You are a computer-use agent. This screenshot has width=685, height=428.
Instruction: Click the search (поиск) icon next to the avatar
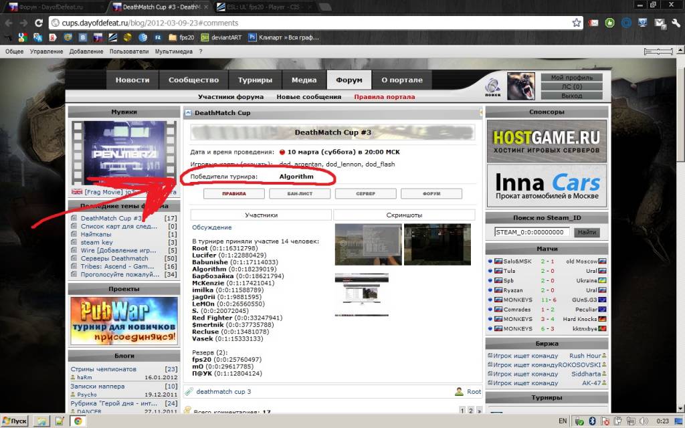click(x=493, y=86)
